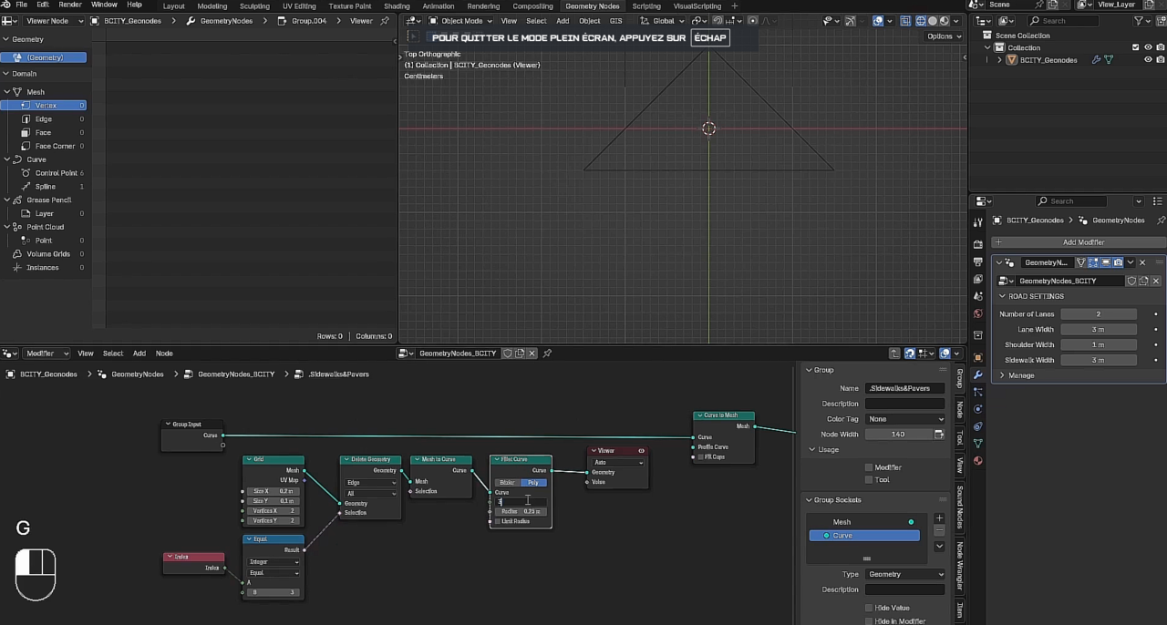Open the Physics properties tab

point(978,409)
